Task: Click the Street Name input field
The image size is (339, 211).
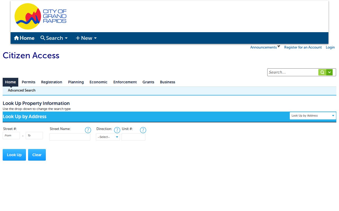Action: tap(70, 137)
